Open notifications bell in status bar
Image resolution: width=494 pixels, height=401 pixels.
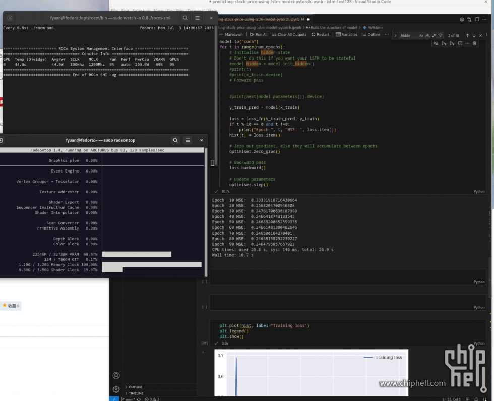476,399
